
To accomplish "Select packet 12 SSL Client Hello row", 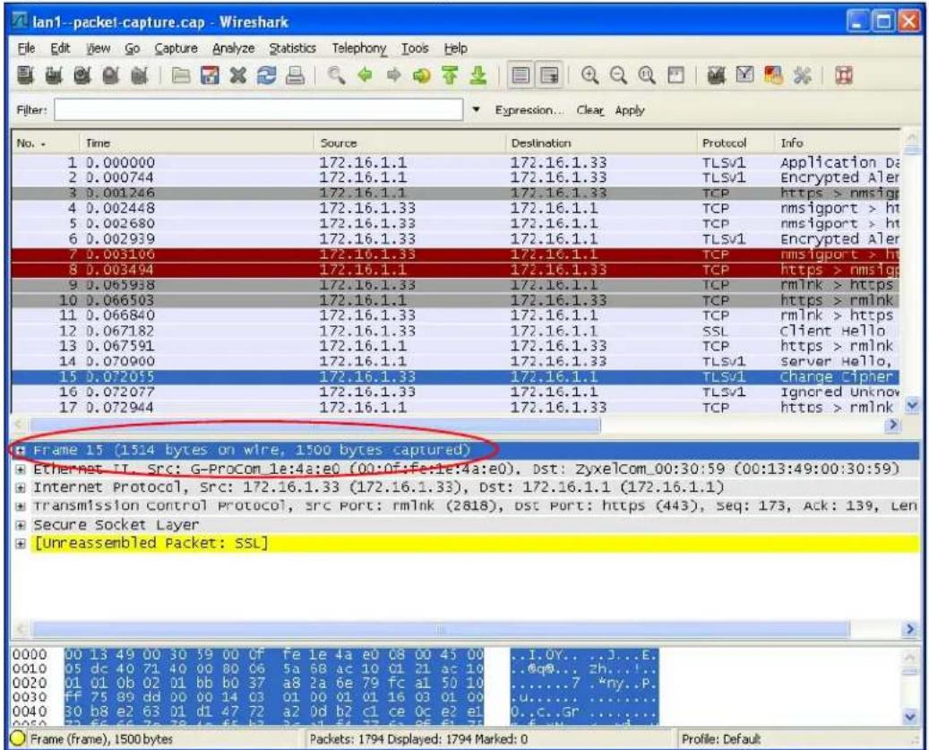I will click(x=455, y=331).
